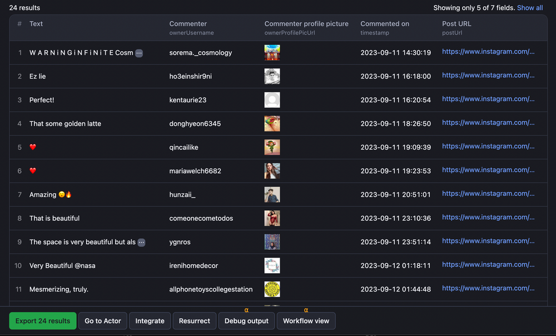Image resolution: width=556 pixels, height=336 pixels.
Task: Open ho3einshir9ni profile picture
Action: [x=272, y=76]
